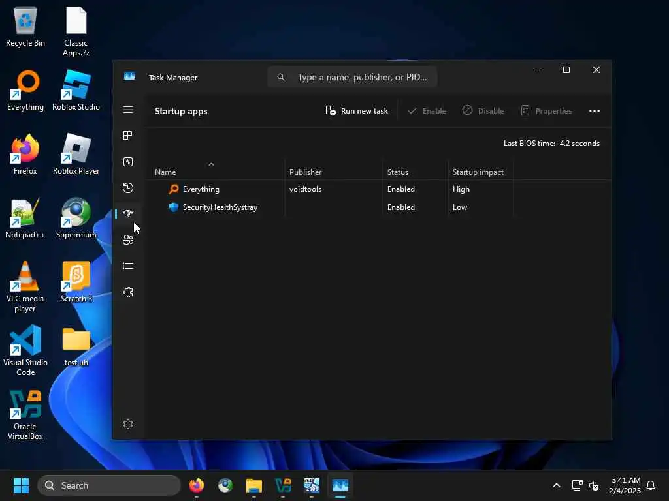The image size is (669, 501).
Task: Open the Details page list icon
Action: [x=128, y=266]
